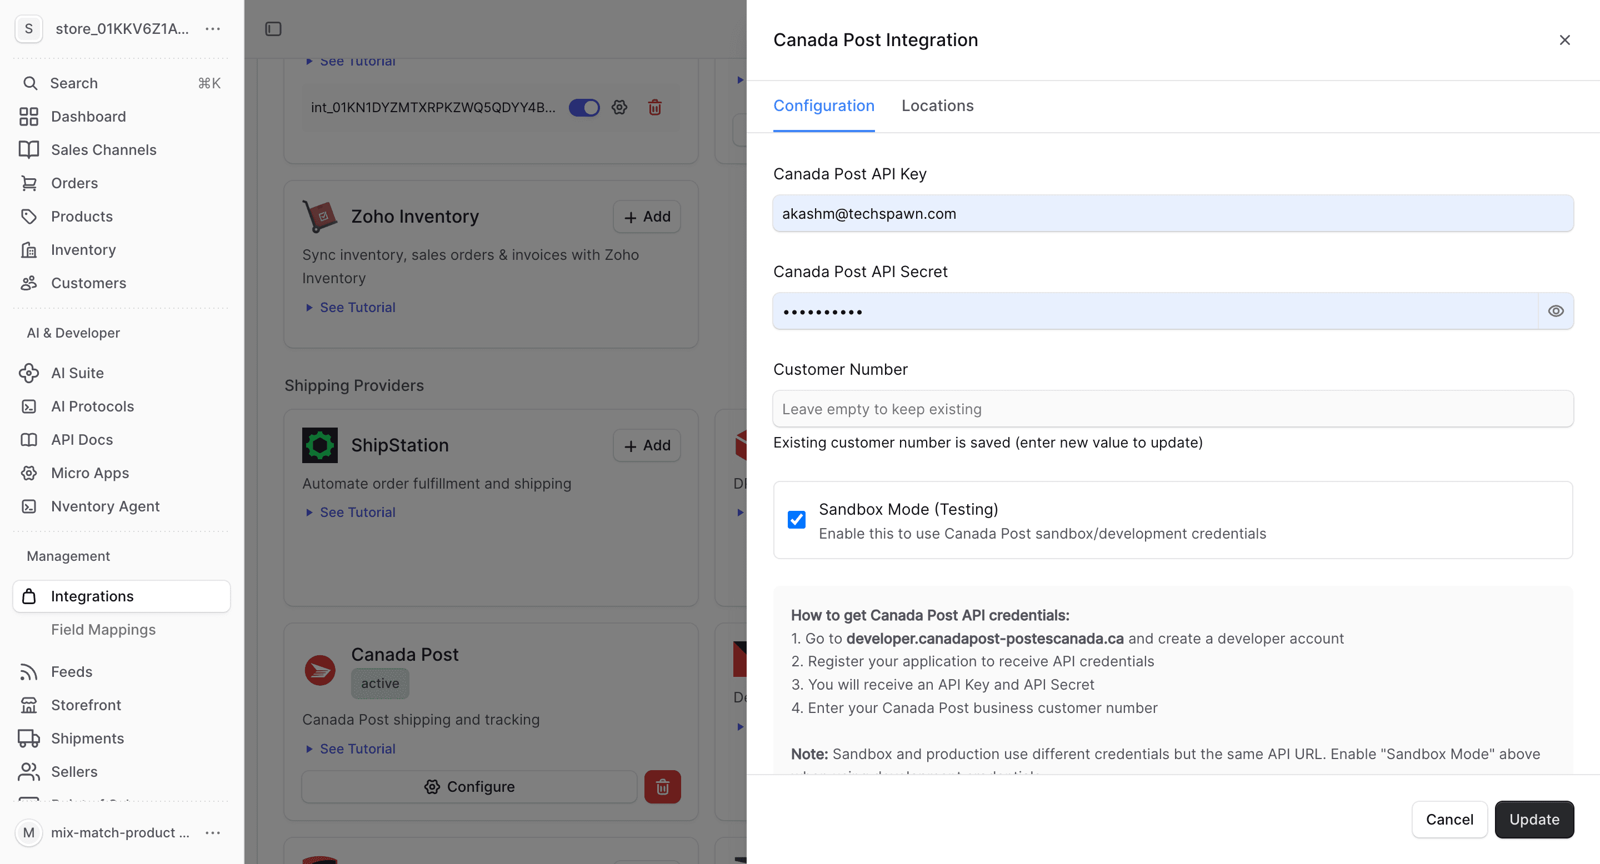Click the ShipStation logo
This screenshot has width=1600, height=864.
[320, 445]
